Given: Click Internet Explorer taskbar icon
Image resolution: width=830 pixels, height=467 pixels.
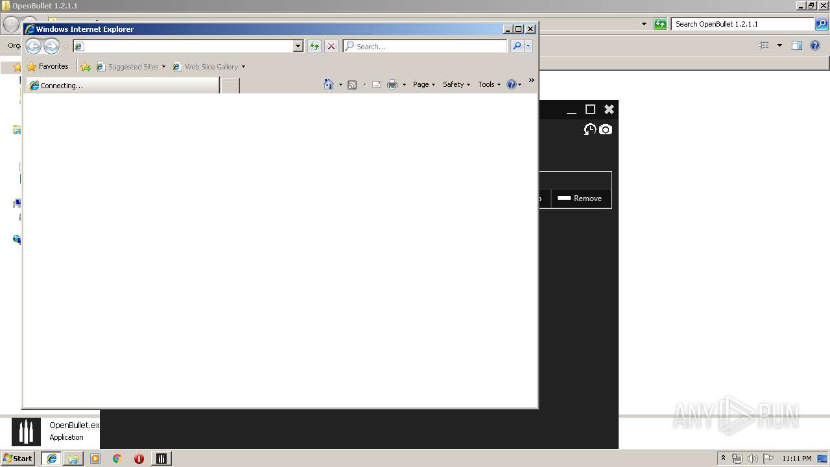Looking at the screenshot, I should [52, 459].
